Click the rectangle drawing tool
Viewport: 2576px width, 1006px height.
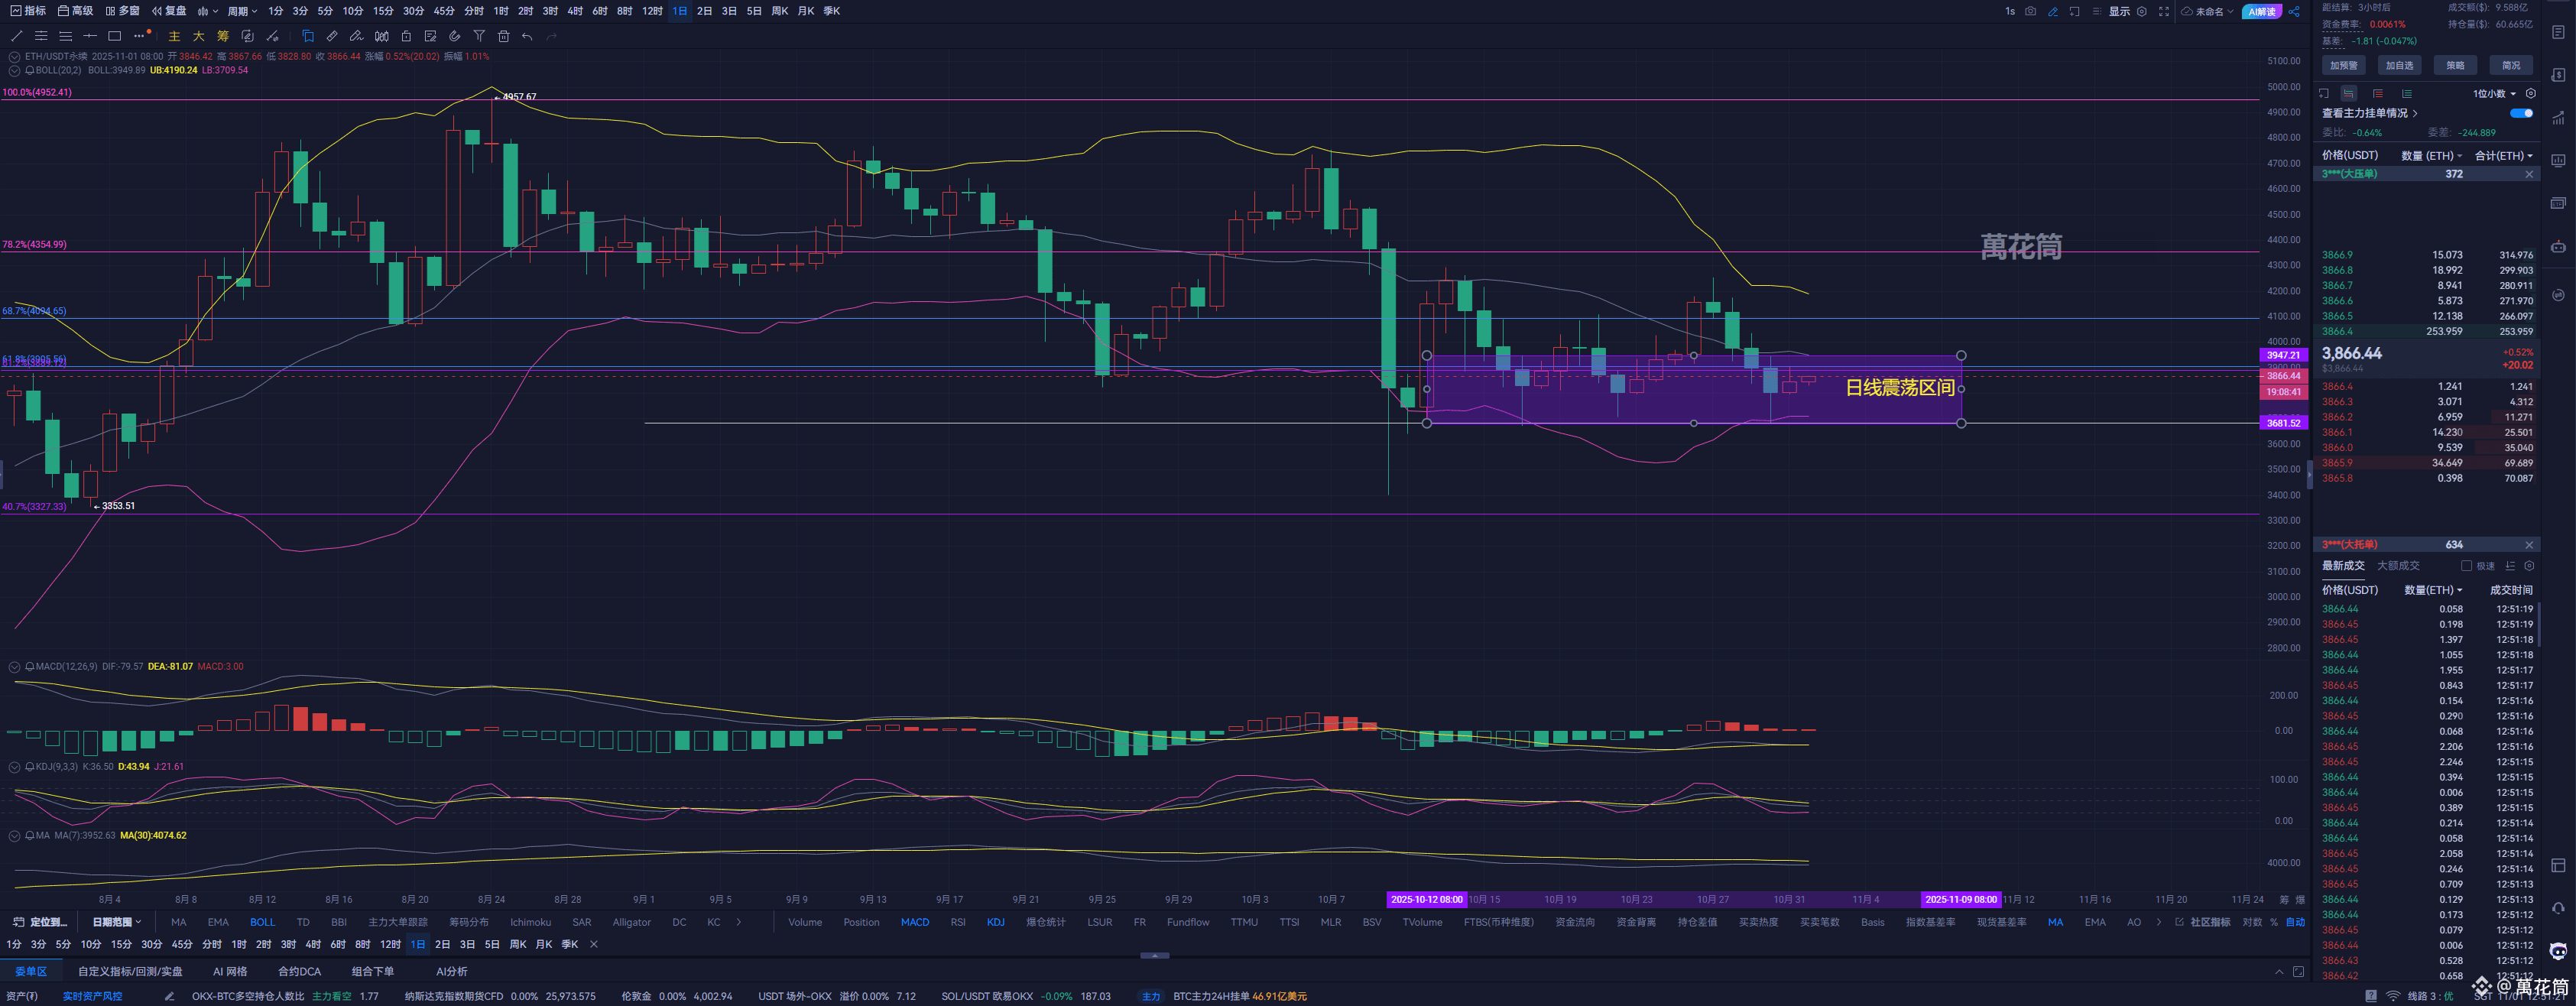tap(114, 36)
